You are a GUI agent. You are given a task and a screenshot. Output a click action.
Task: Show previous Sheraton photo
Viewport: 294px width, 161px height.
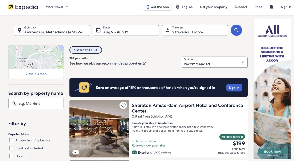pyautogui.click(x=75, y=128)
